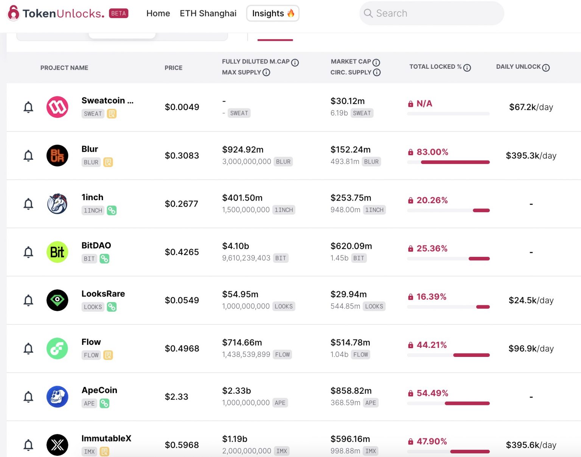
Task: Show info for Market Cap
Action: (376, 62)
